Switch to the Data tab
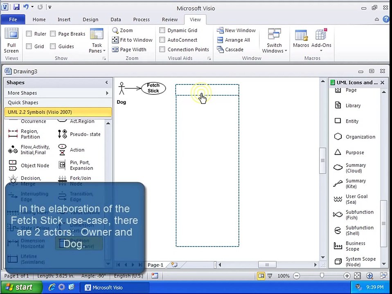This screenshot has width=392, height=294. (116, 20)
